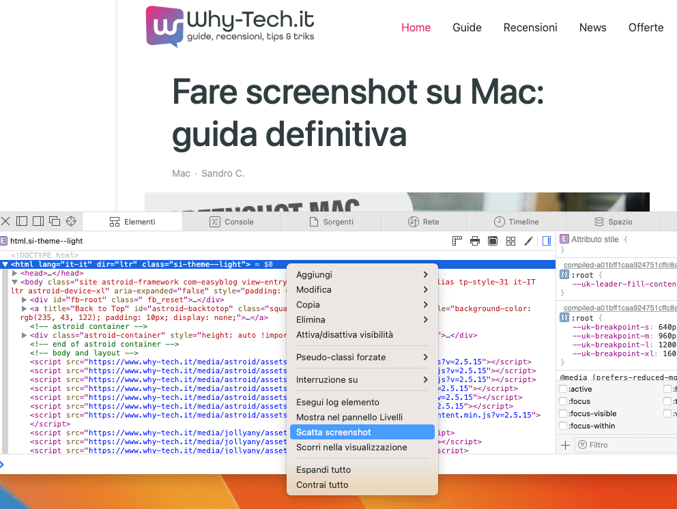Image resolution: width=677 pixels, height=509 pixels.
Task: Close the Web Inspector with the X icon
Action: pyautogui.click(x=5, y=222)
